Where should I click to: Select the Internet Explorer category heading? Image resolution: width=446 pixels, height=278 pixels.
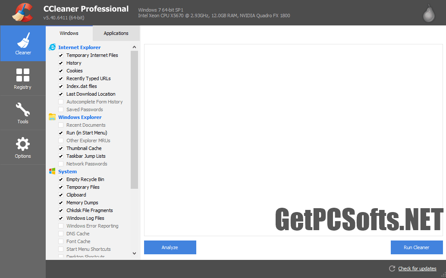point(79,47)
